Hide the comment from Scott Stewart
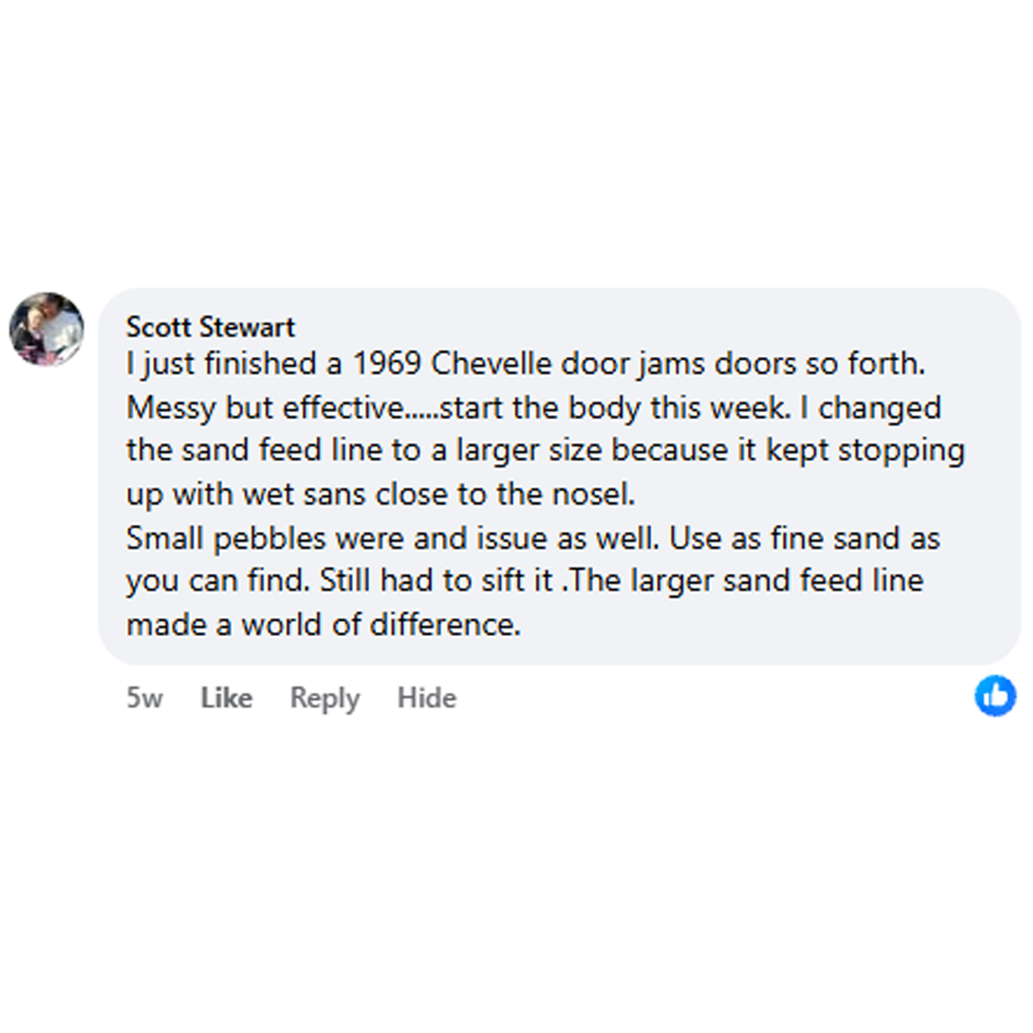The image size is (1033, 1033). pos(427,698)
